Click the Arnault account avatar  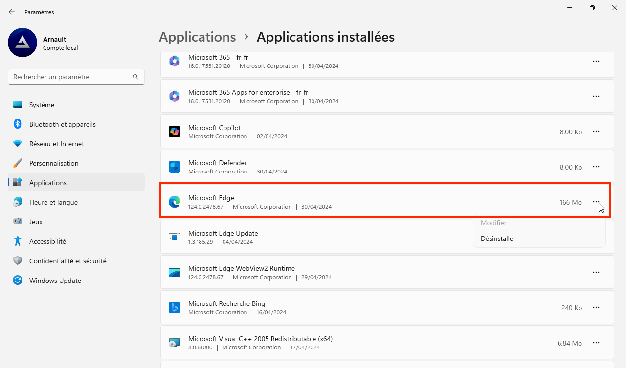coord(22,43)
